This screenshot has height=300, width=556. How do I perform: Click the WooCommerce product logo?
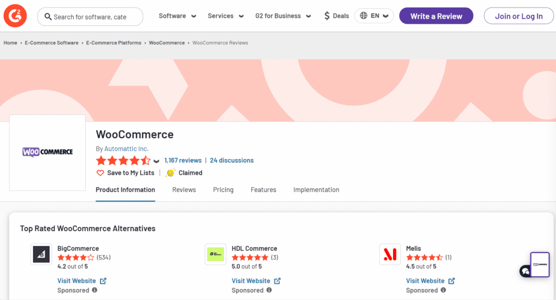pyautogui.click(x=48, y=153)
